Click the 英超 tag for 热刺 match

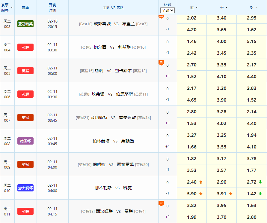point(25,71)
